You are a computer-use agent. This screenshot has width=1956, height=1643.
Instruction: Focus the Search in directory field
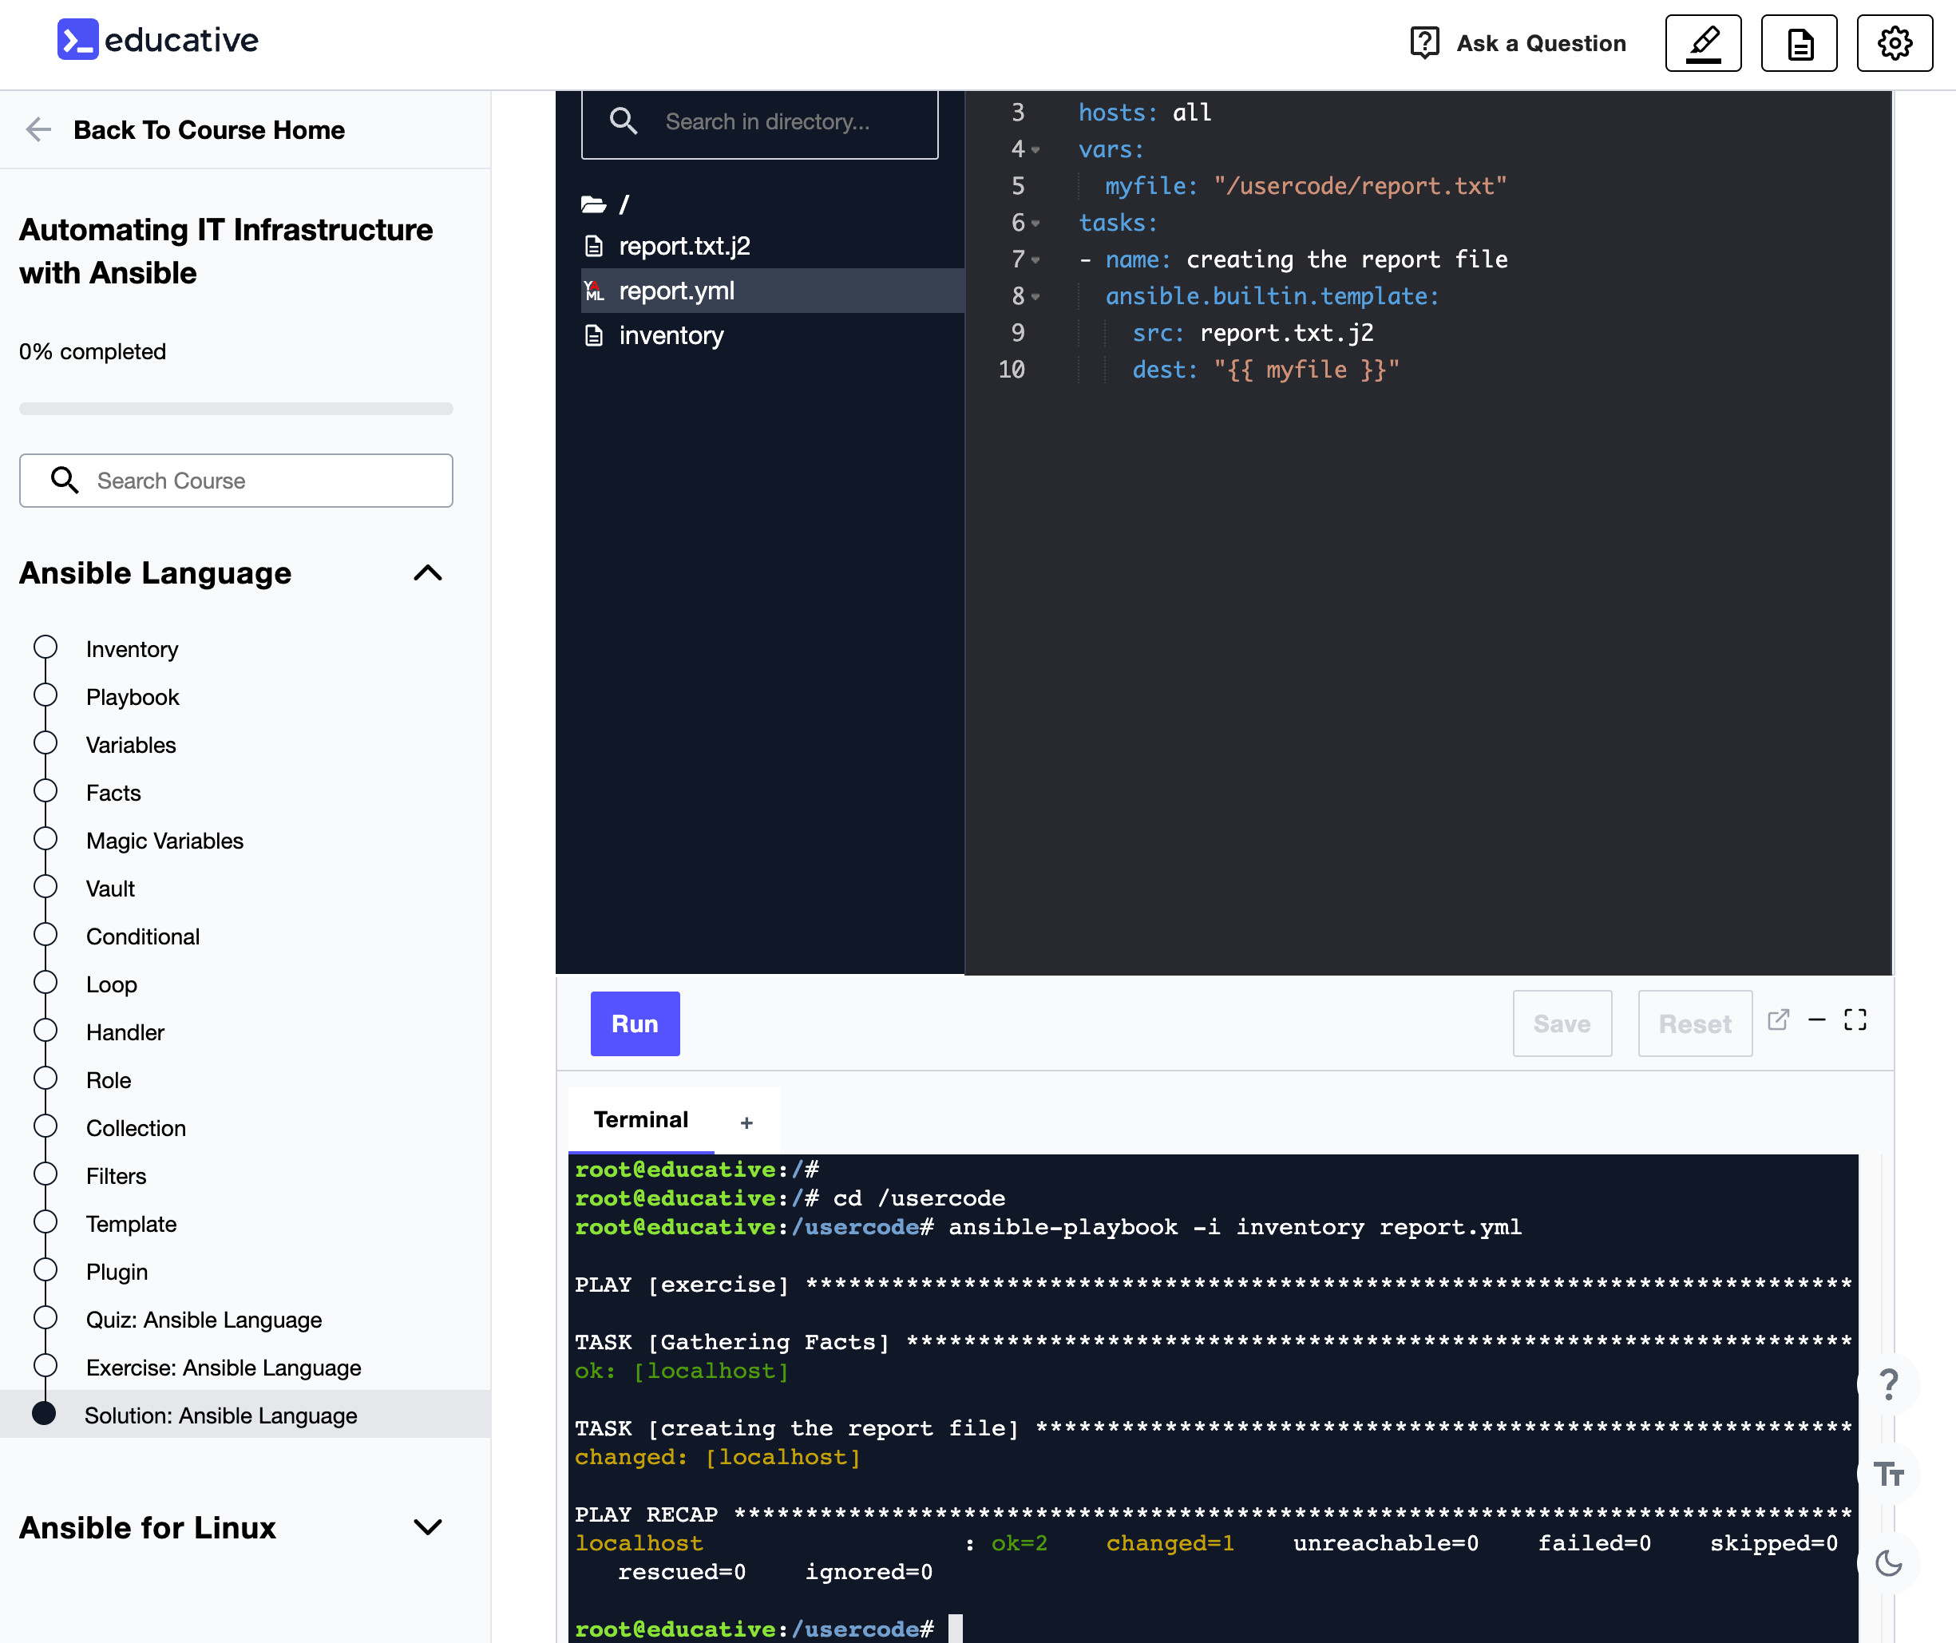pyautogui.click(x=759, y=121)
